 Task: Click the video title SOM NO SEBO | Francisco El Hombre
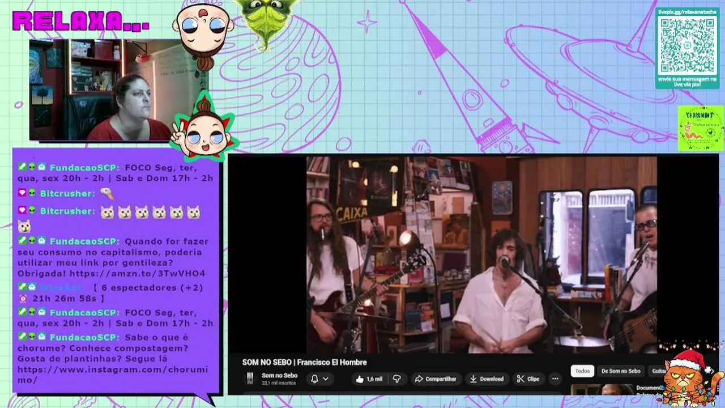click(304, 362)
